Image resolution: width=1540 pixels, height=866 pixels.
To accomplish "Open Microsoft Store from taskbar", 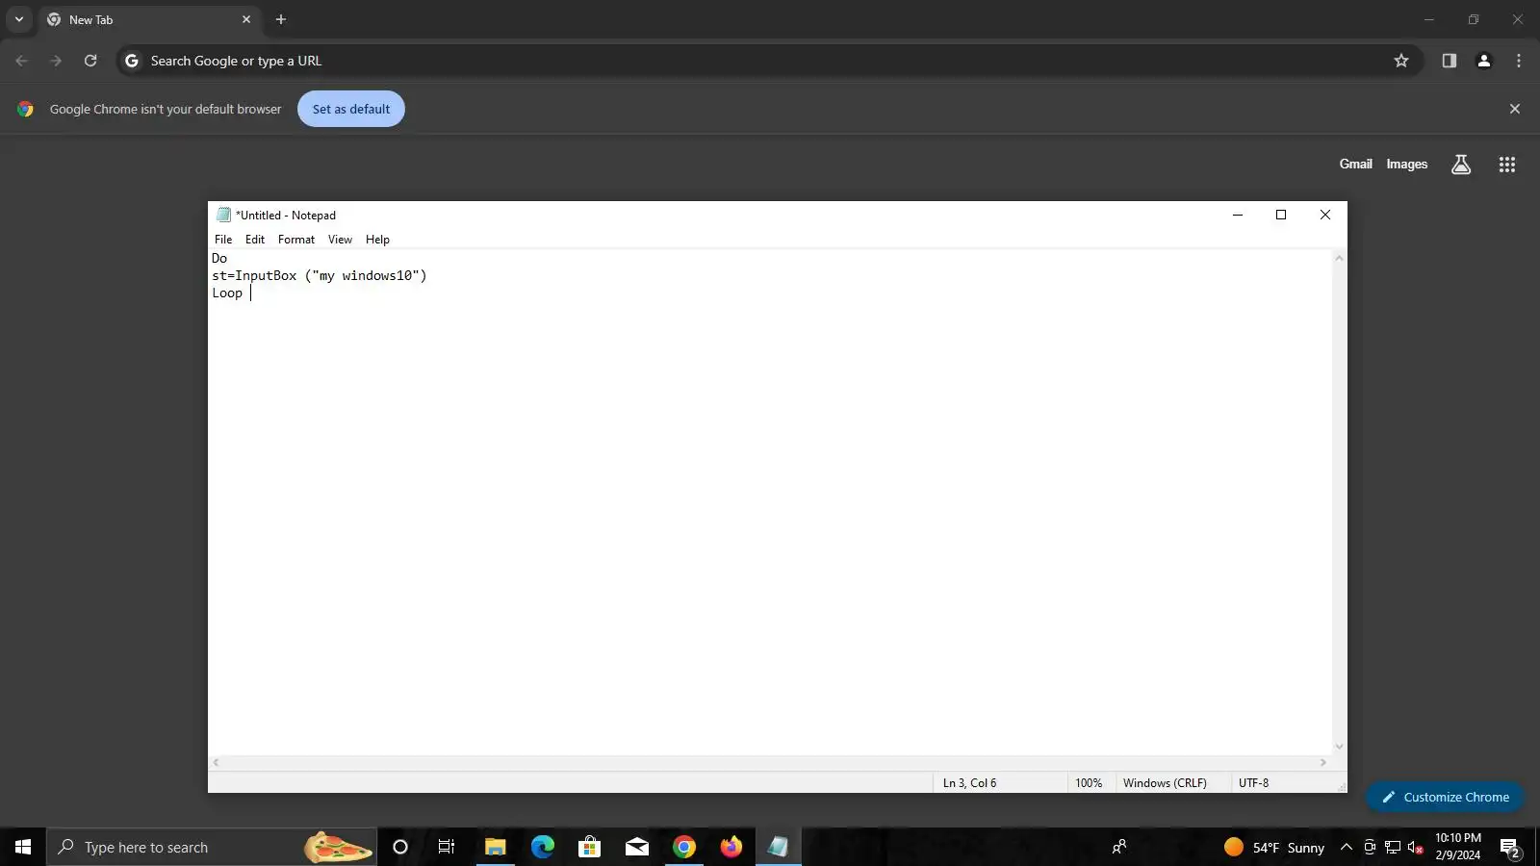I will (590, 847).
